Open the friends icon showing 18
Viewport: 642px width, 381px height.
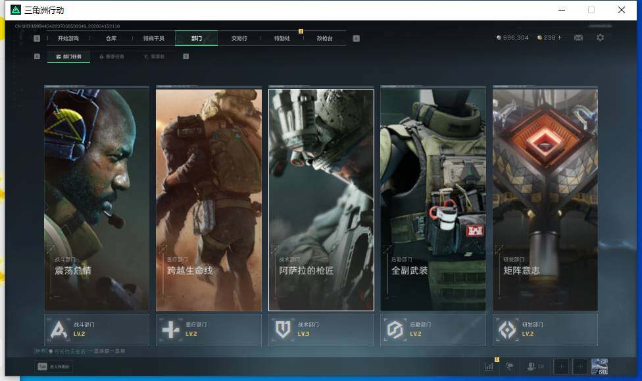pyautogui.click(x=535, y=367)
